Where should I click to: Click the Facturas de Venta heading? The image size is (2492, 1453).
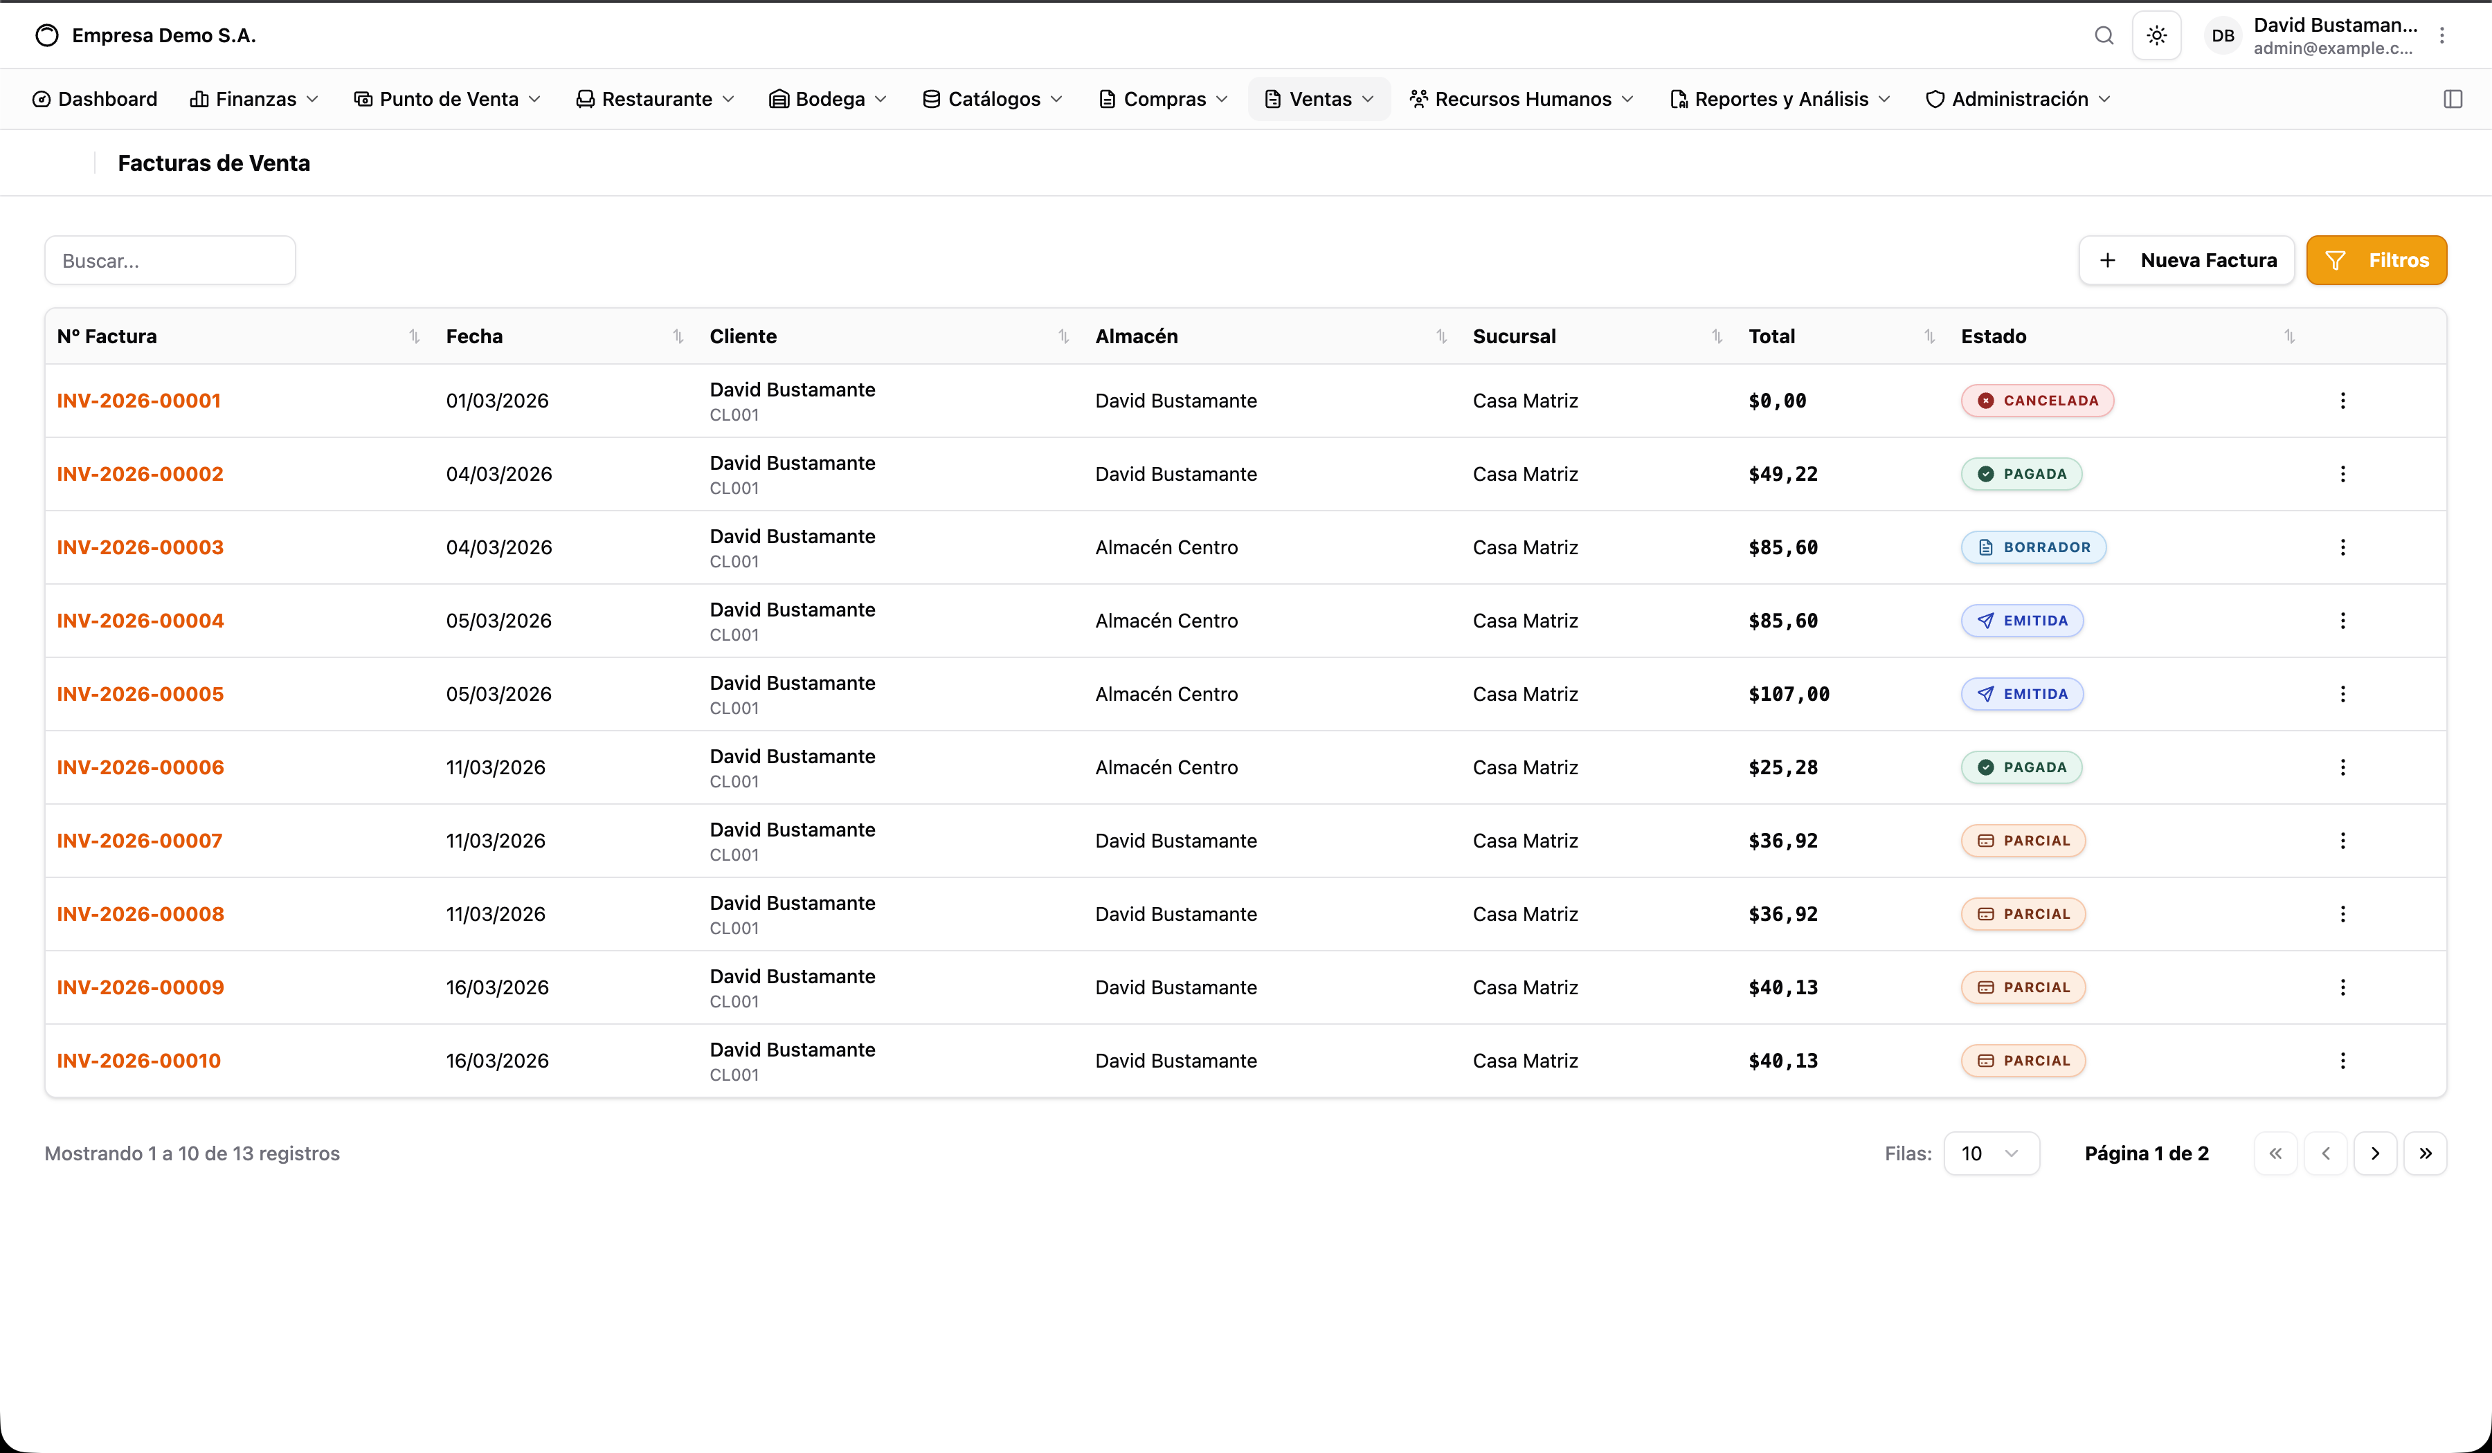(214, 163)
